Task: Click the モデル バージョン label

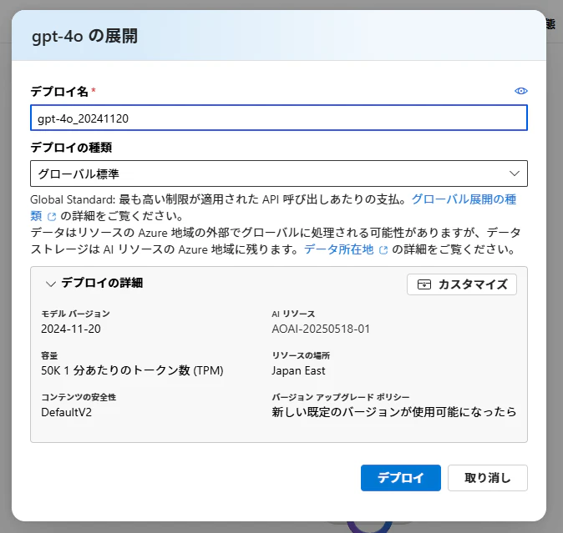Action: [75, 314]
